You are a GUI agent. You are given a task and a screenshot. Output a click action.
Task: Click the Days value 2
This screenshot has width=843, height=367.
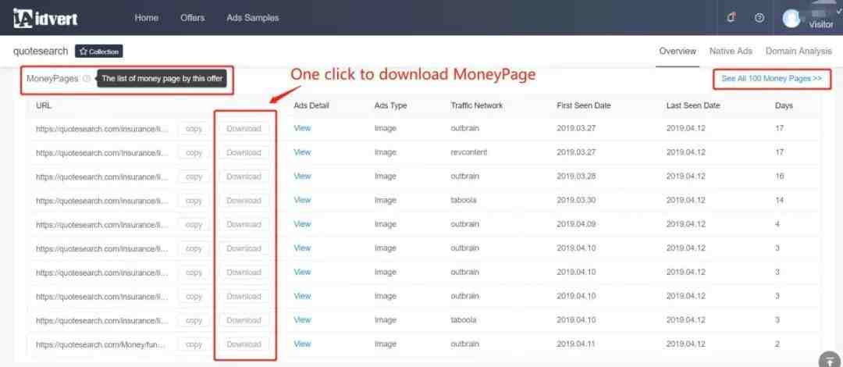(777, 344)
